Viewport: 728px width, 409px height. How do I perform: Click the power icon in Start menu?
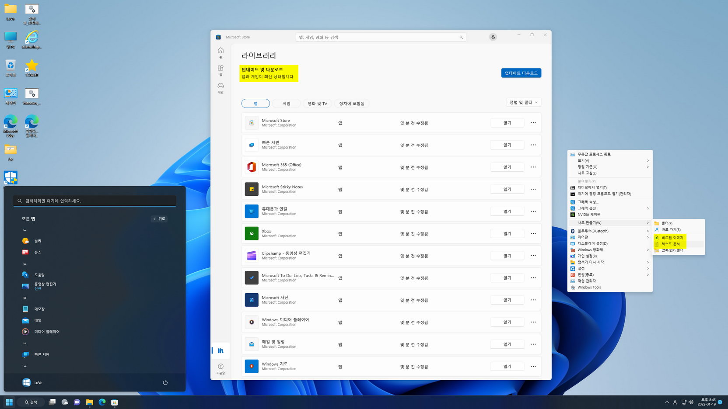tap(165, 382)
